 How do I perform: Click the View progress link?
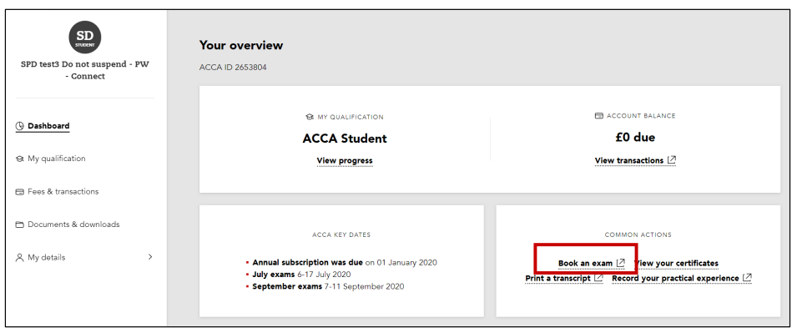345,160
